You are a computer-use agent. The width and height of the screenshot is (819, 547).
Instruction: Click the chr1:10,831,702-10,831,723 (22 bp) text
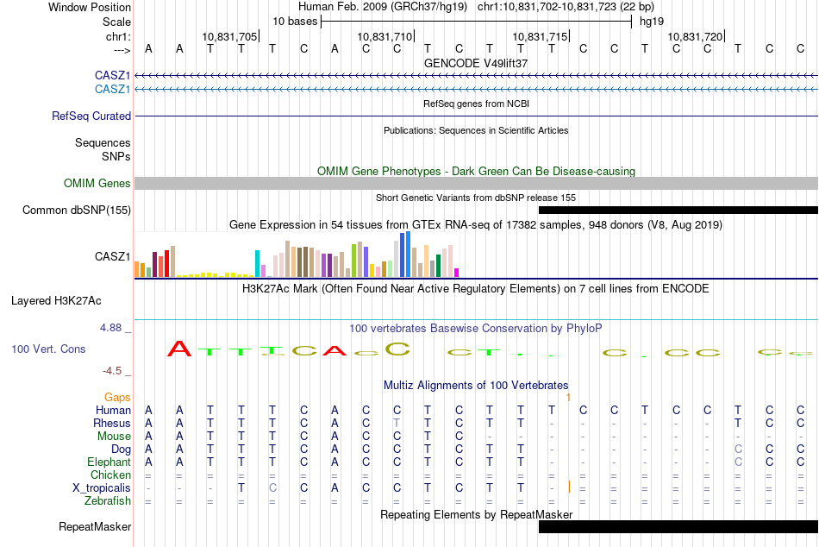point(566,7)
